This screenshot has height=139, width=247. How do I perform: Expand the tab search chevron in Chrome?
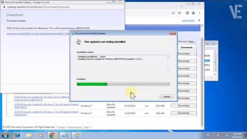click(181, 7)
